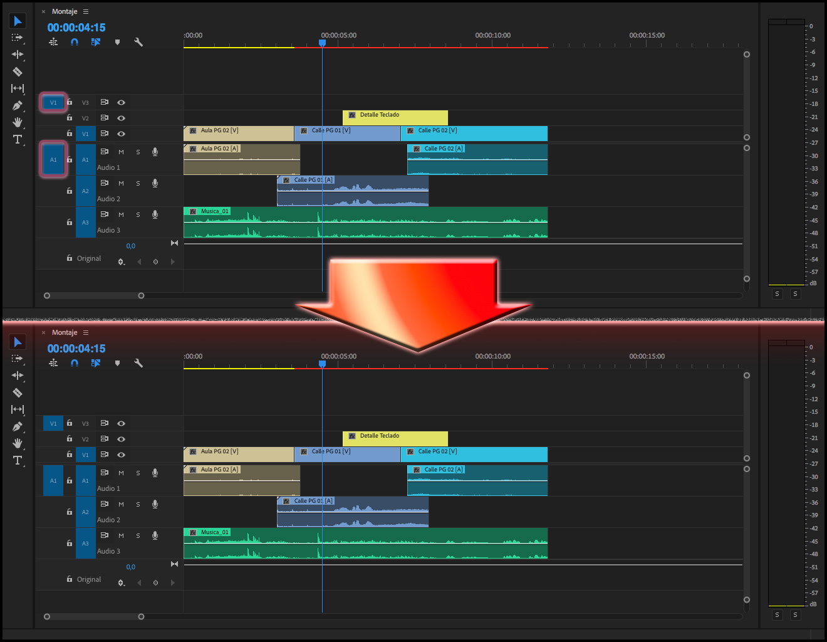Open Timeline Display Settings wrench in upper panel
The width and height of the screenshot is (827, 642).
[138, 42]
